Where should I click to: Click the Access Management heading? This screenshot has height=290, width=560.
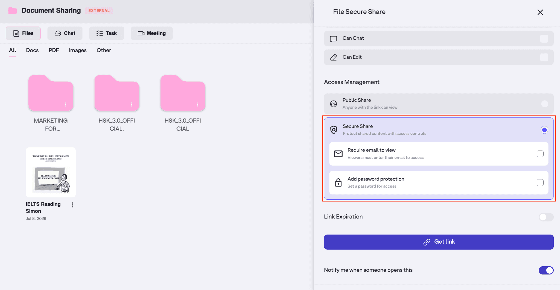point(352,82)
